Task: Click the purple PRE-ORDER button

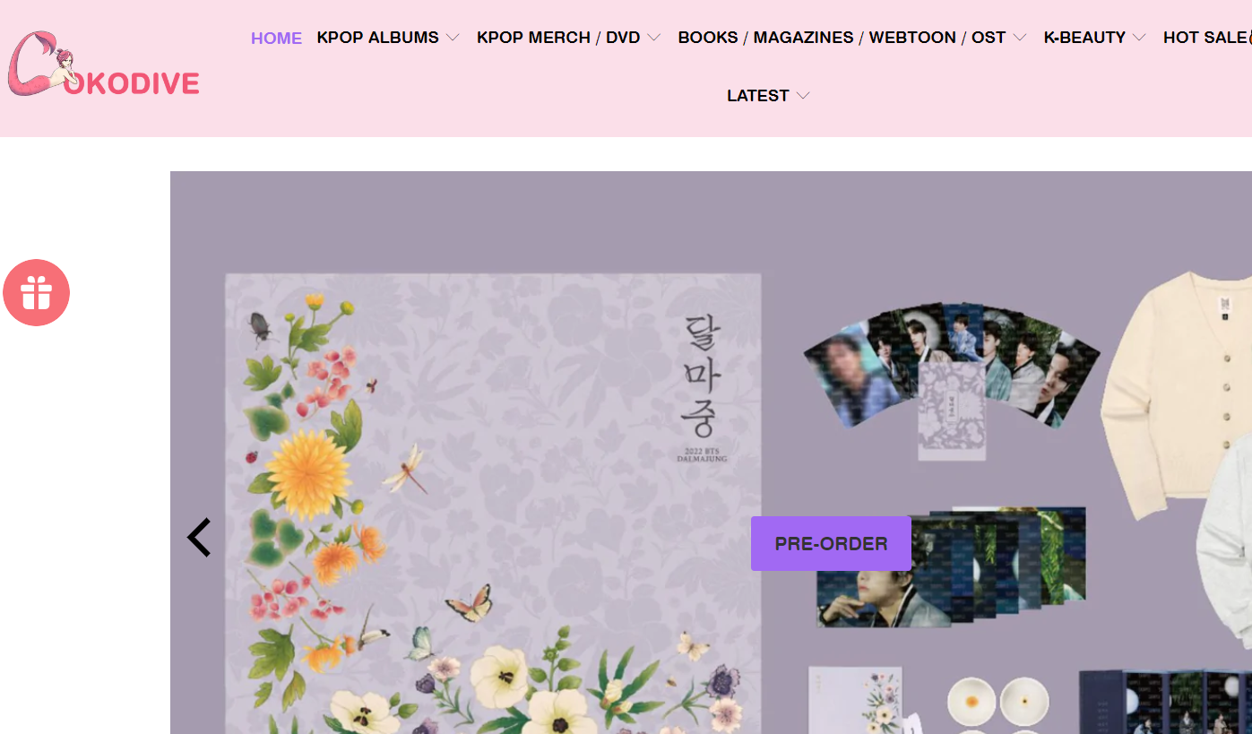Action: [831, 543]
